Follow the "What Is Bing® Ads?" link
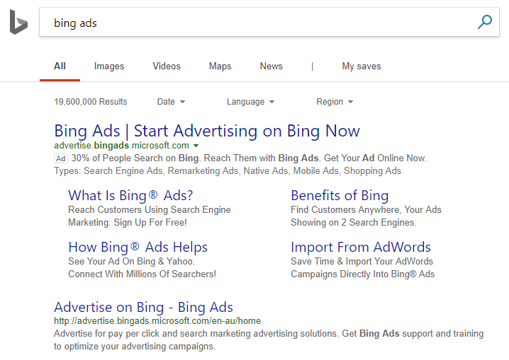The height and width of the screenshot is (360, 509). coord(130,196)
